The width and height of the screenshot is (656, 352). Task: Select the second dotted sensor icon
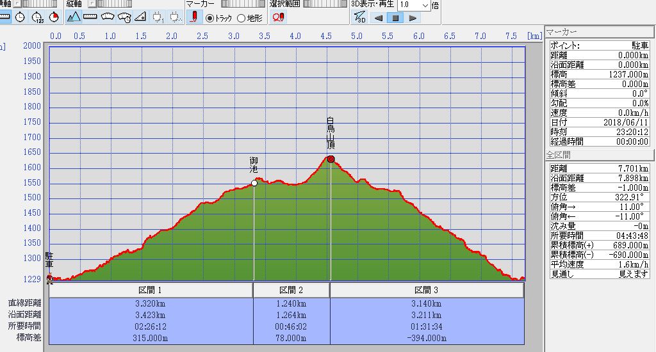tap(174, 17)
